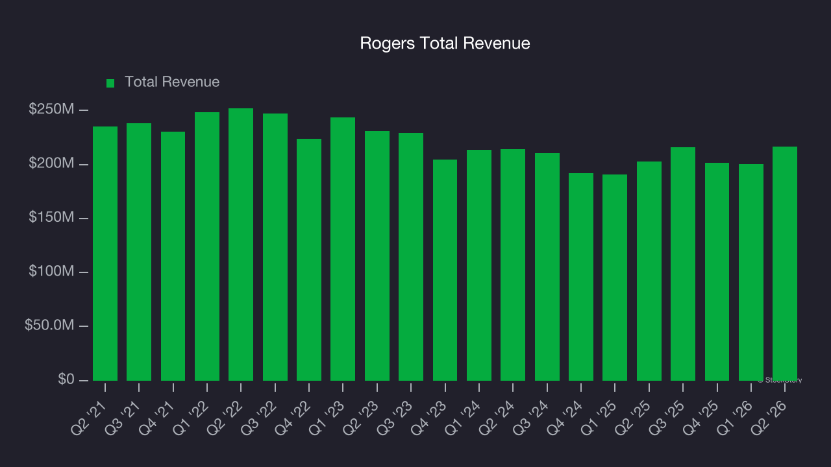Select the Q1 '25 revenue bar
The width and height of the screenshot is (831, 467).
[x=615, y=278]
